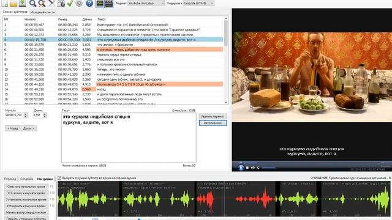Image resolution: width=392 pixels, height=220 pixels.
Task: Open Help question mark icon
Action: pos(89,3)
